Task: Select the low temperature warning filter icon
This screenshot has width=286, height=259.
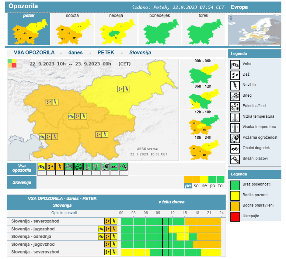Action: pos(87,167)
